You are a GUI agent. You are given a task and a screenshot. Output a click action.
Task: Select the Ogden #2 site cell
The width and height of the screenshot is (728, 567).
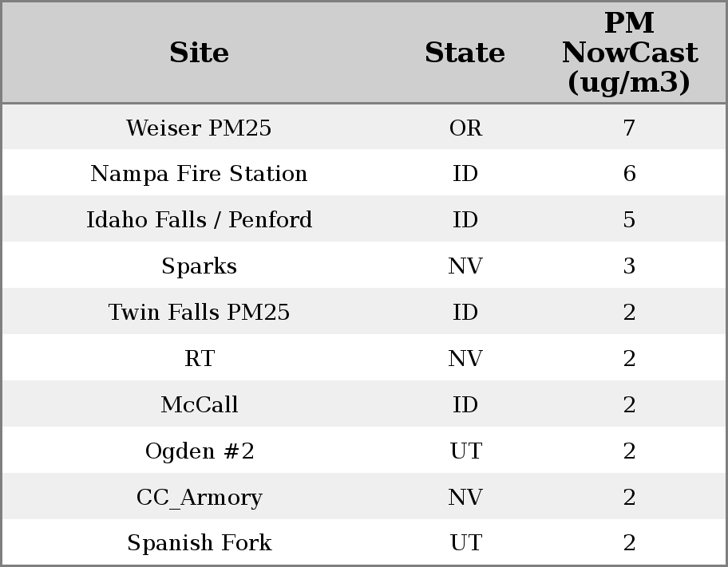point(199,451)
